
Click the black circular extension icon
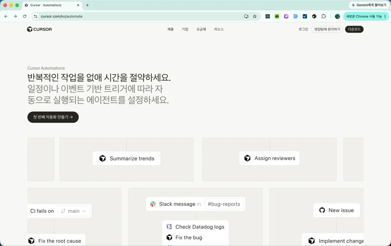click(x=314, y=16)
